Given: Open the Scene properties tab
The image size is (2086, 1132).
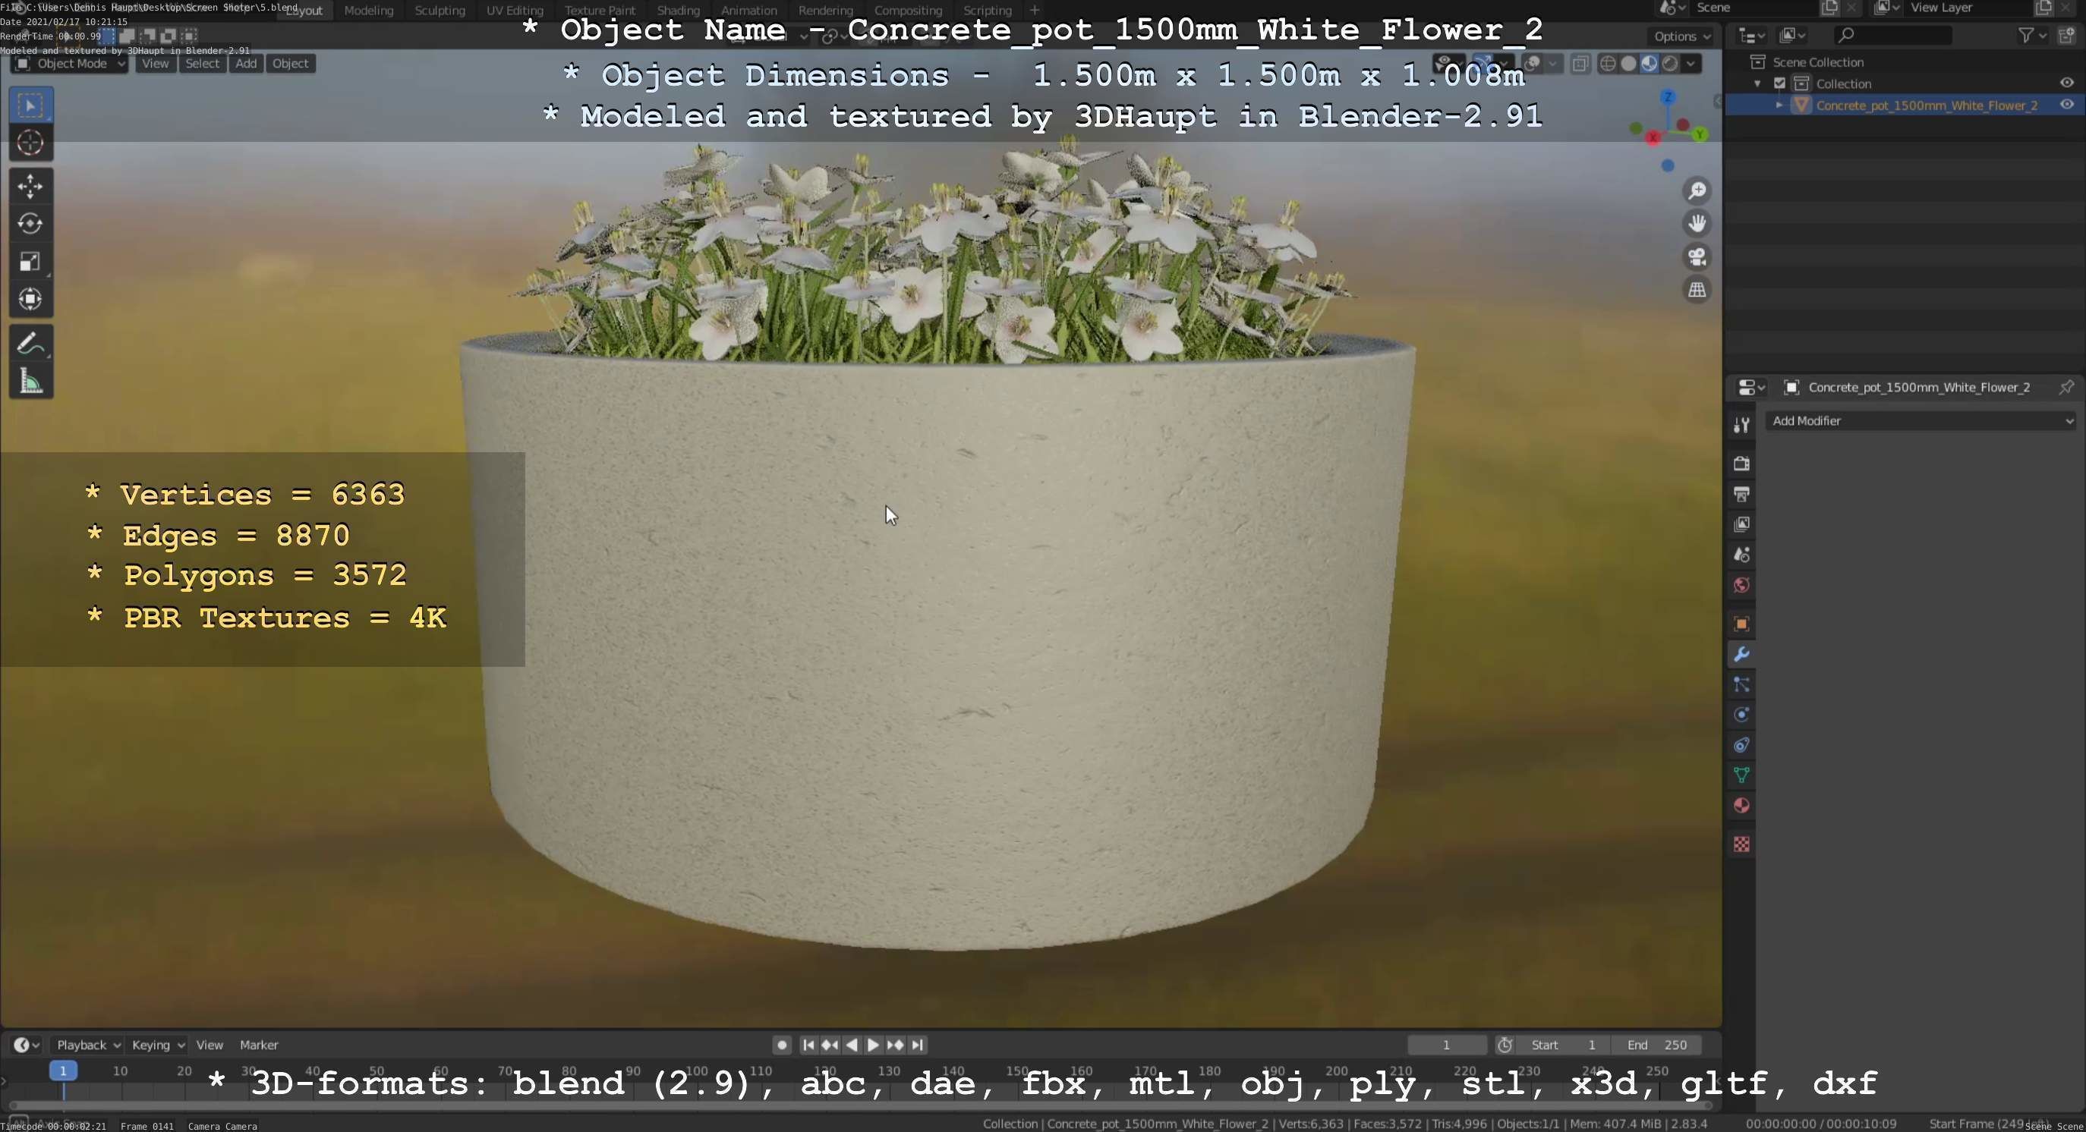Looking at the screenshot, I should 1741,555.
